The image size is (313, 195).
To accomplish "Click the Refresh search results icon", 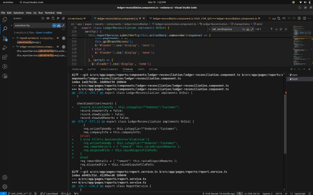I will (43, 18).
